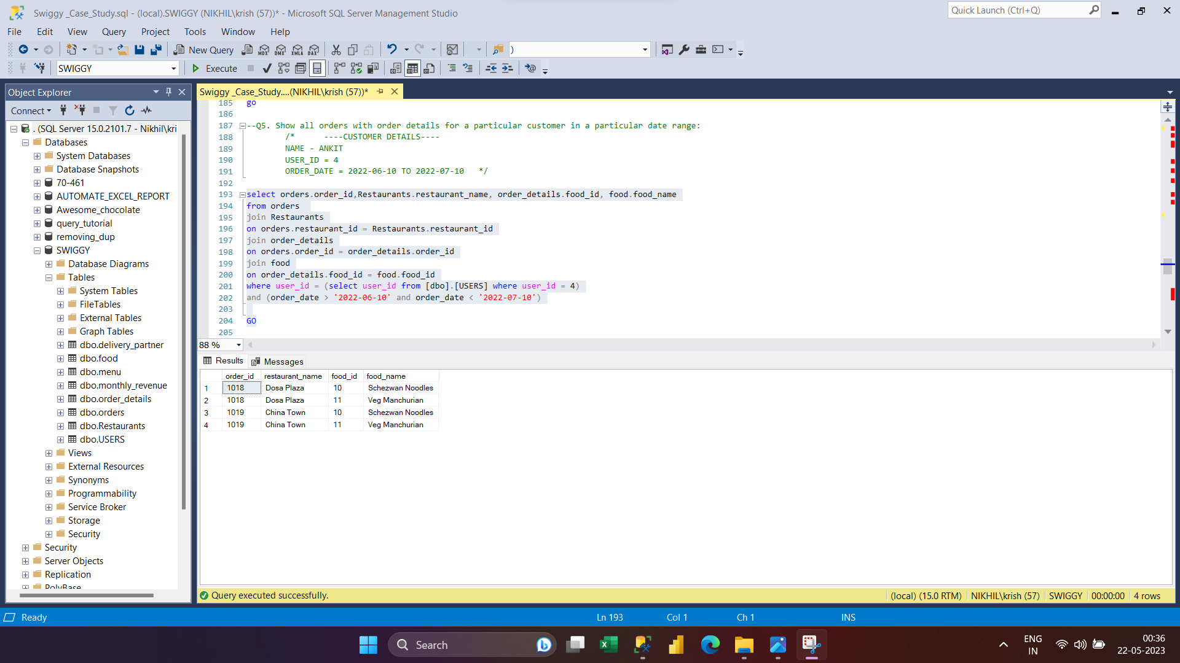Click the XMLA query icon

297,50
